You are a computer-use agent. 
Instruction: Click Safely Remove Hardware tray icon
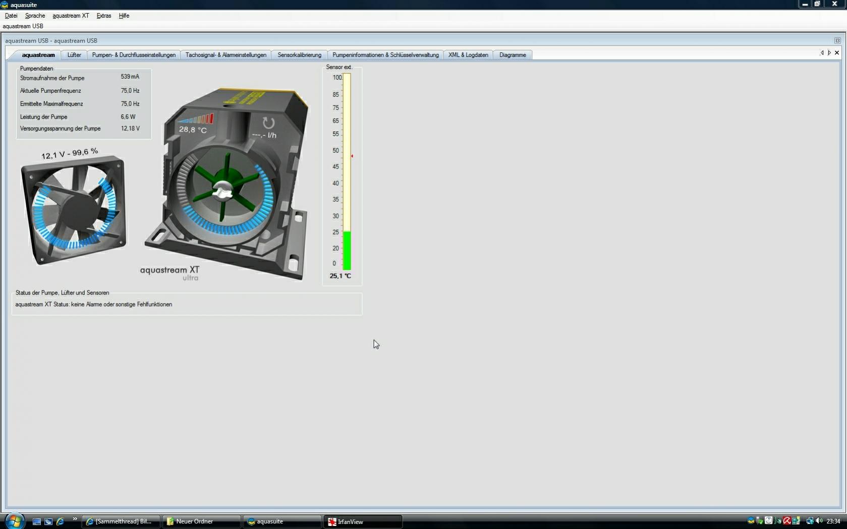point(759,520)
